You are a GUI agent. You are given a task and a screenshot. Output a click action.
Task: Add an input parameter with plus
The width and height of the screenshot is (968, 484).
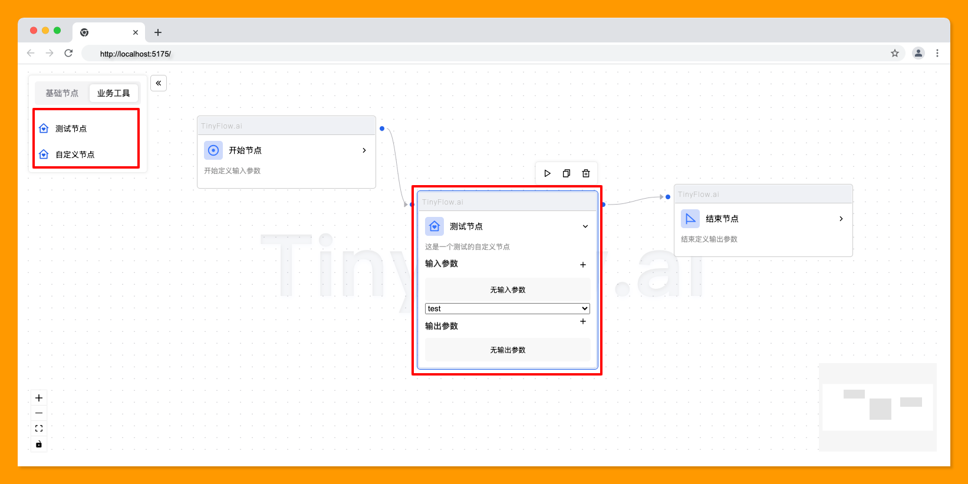tap(583, 265)
